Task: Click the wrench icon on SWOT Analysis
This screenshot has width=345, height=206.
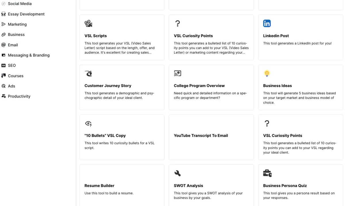Action: point(177,173)
